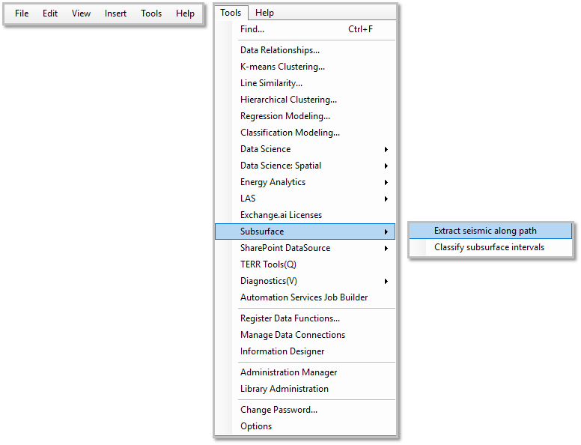Screen dimensions: 581x445
Task: Choose Classify subsurface intervals
Action: coord(490,247)
